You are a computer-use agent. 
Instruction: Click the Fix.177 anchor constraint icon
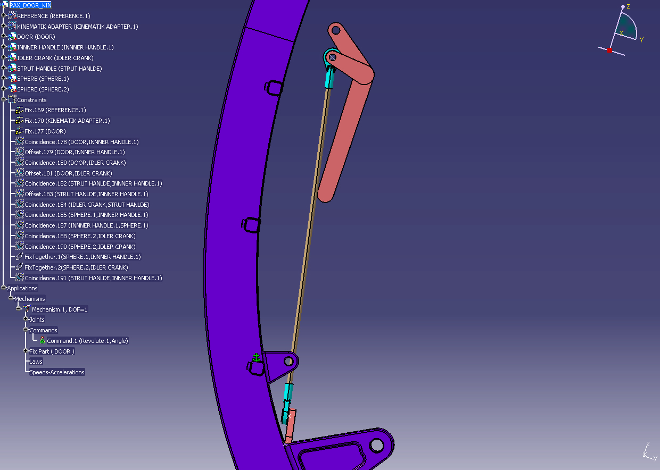[20, 131]
